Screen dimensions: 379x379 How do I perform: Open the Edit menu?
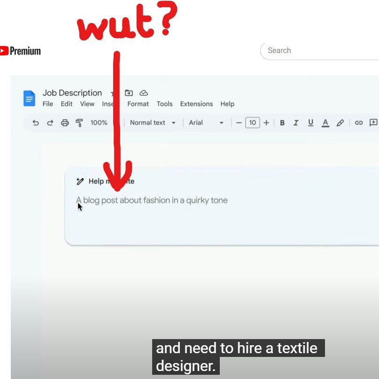tap(67, 104)
